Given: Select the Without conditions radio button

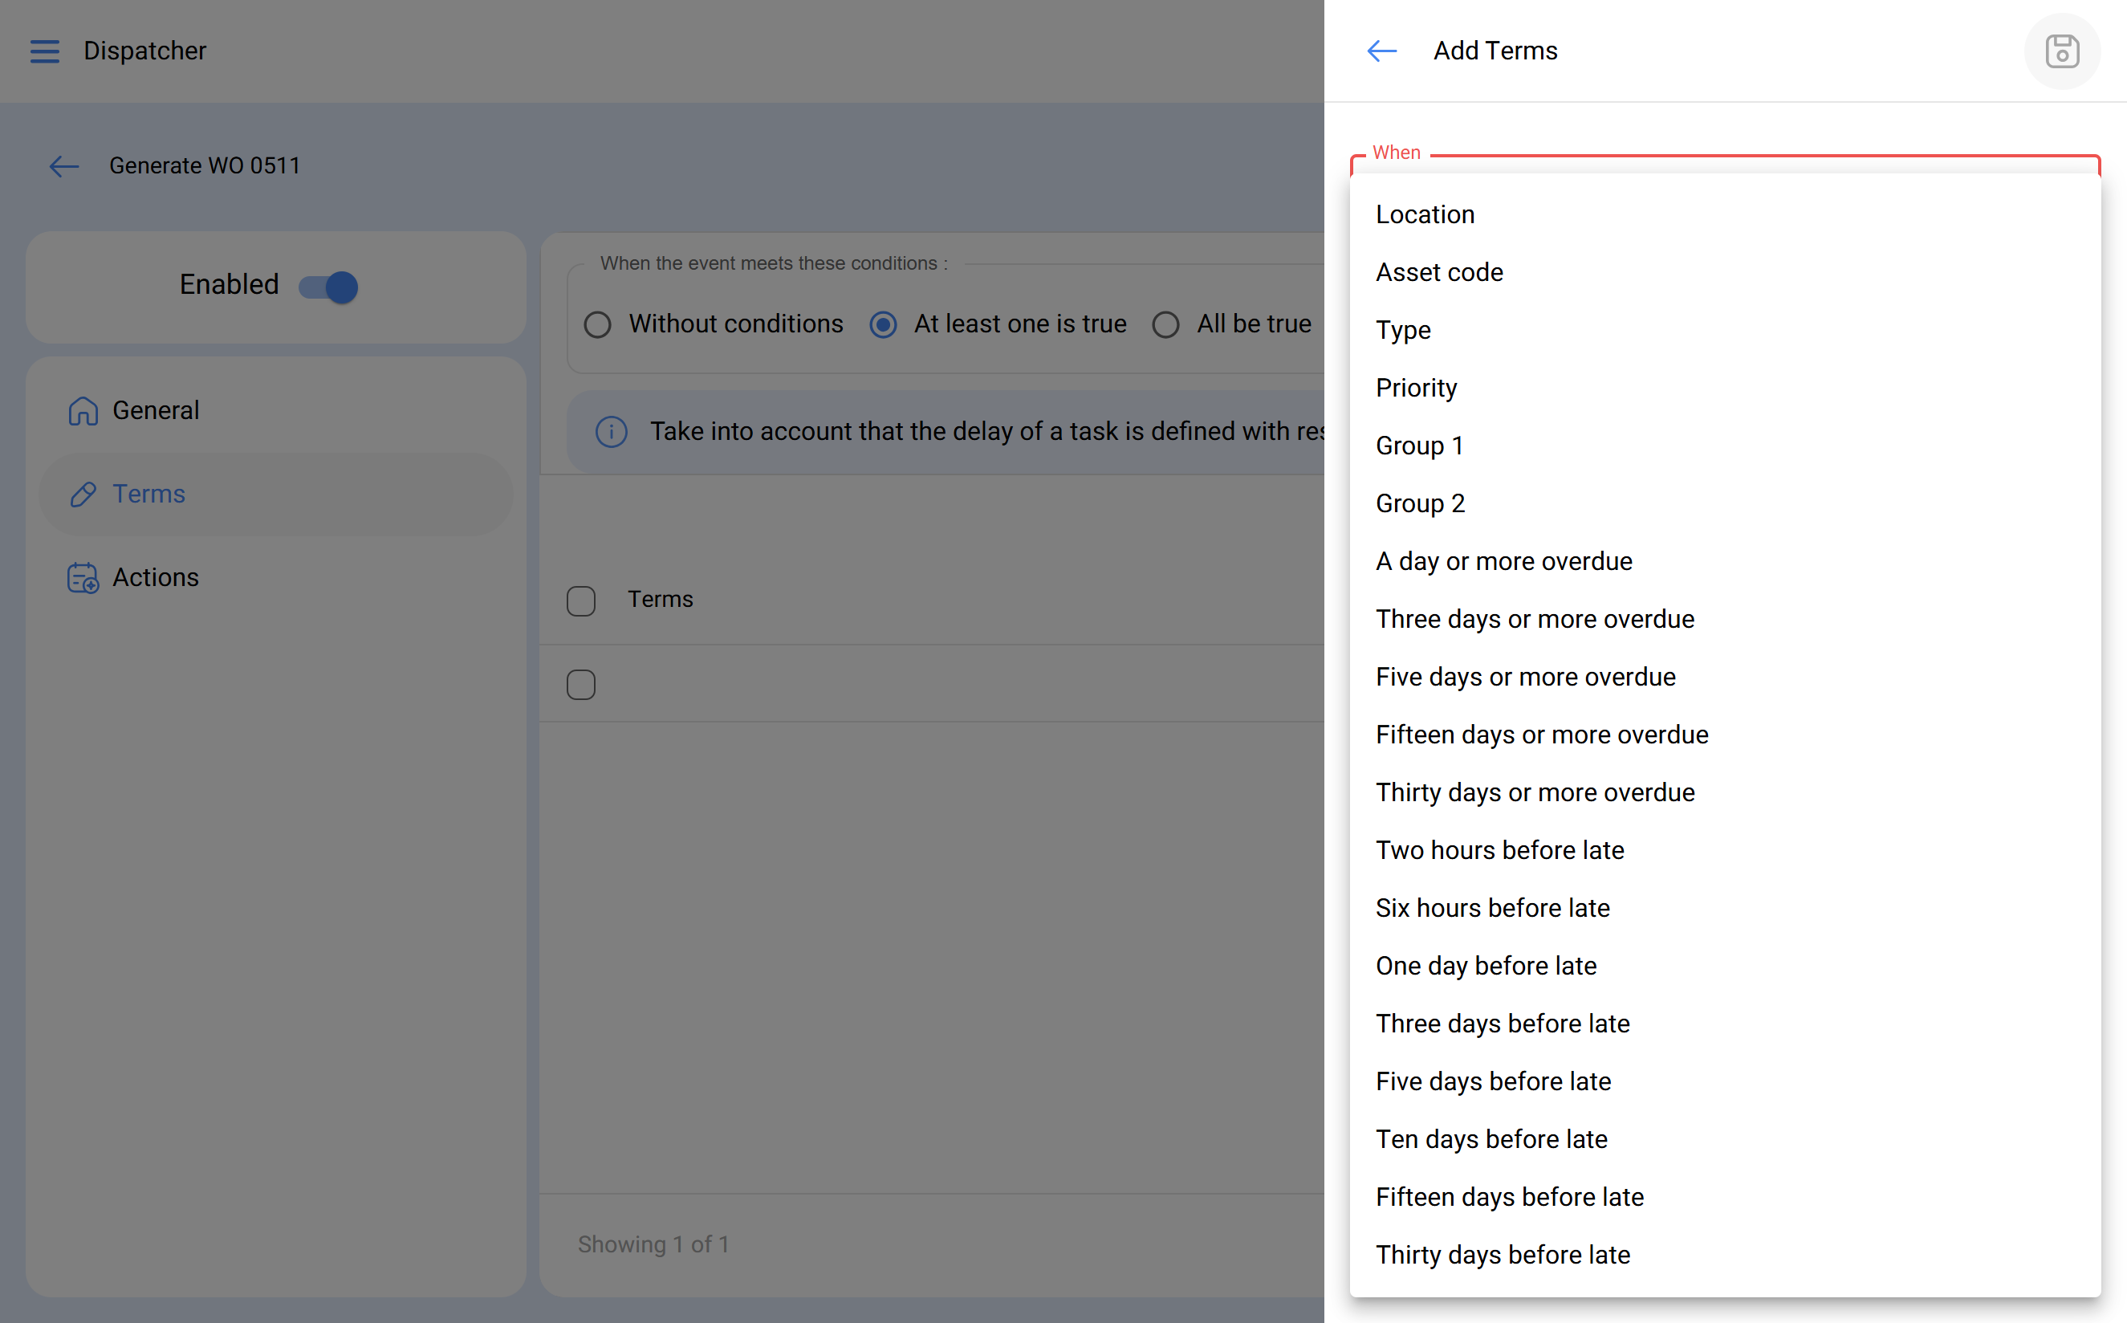Looking at the screenshot, I should (x=597, y=324).
